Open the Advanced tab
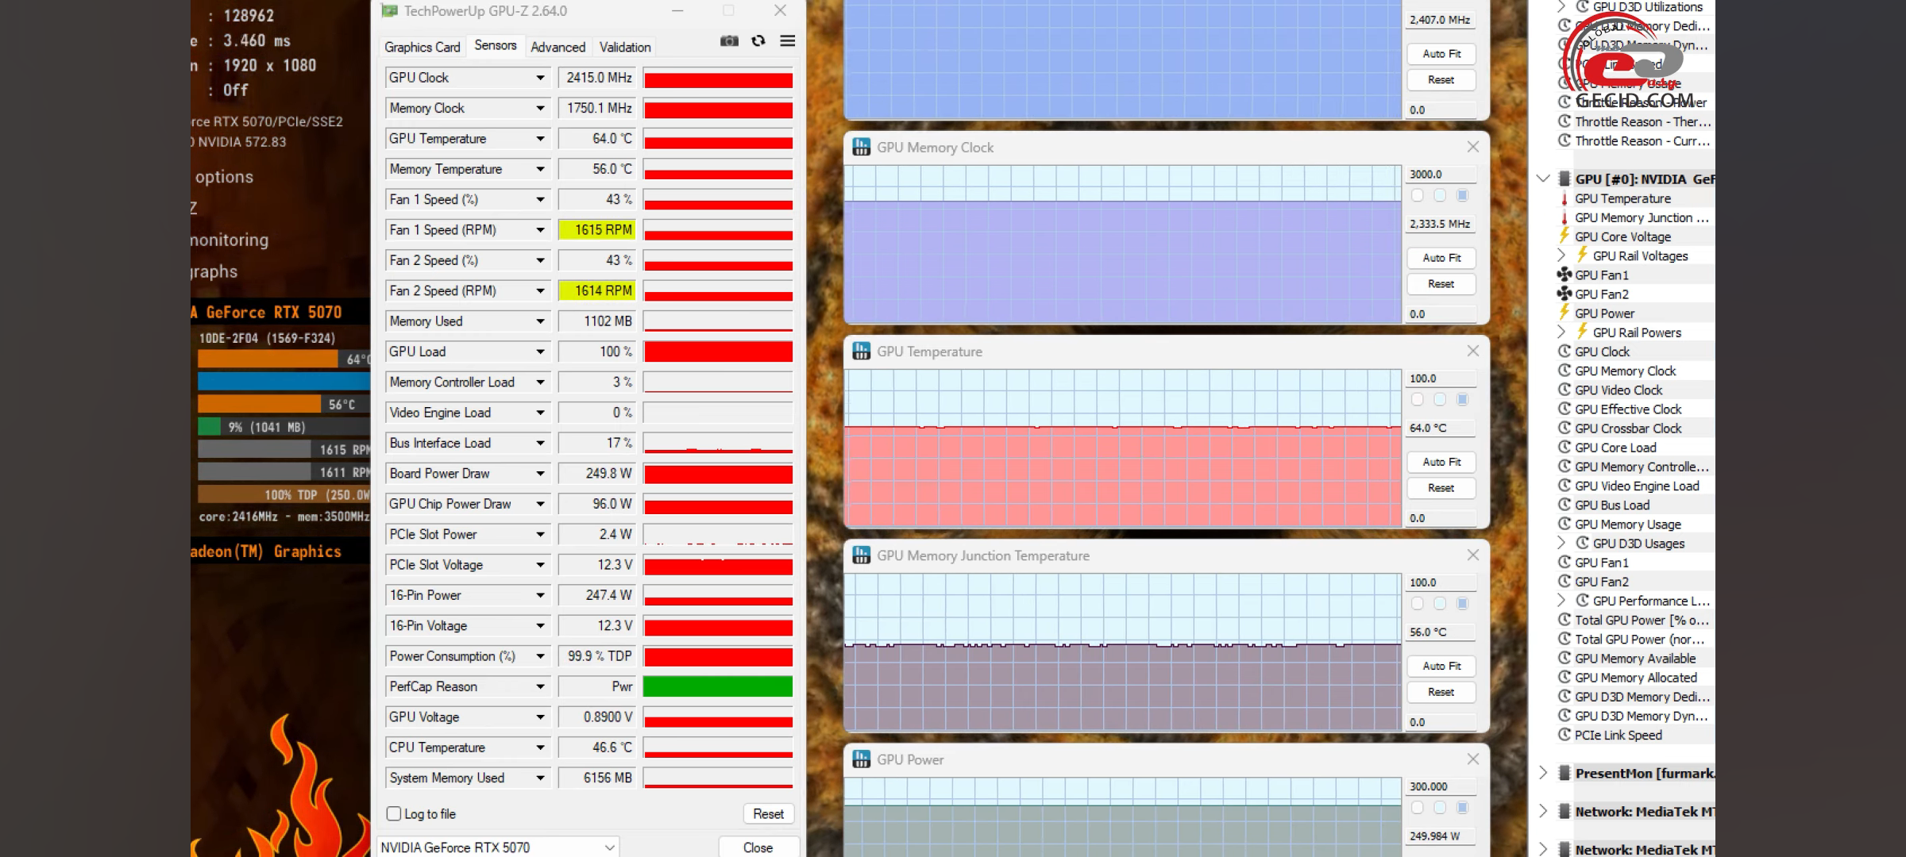Image resolution: width=1906 pixels, height=857 pixels. tap(558, 47)
